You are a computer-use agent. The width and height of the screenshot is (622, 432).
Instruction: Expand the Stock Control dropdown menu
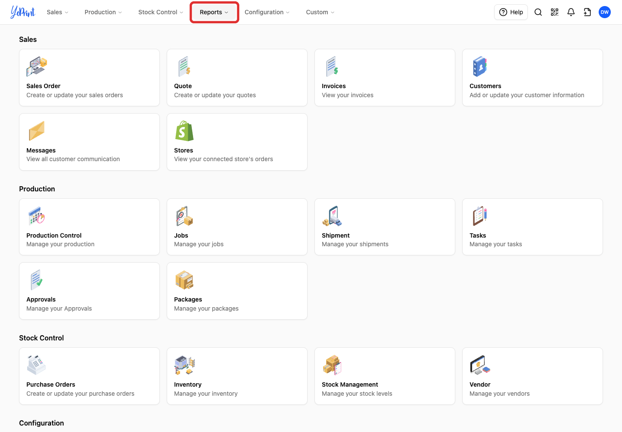point(161,12)
